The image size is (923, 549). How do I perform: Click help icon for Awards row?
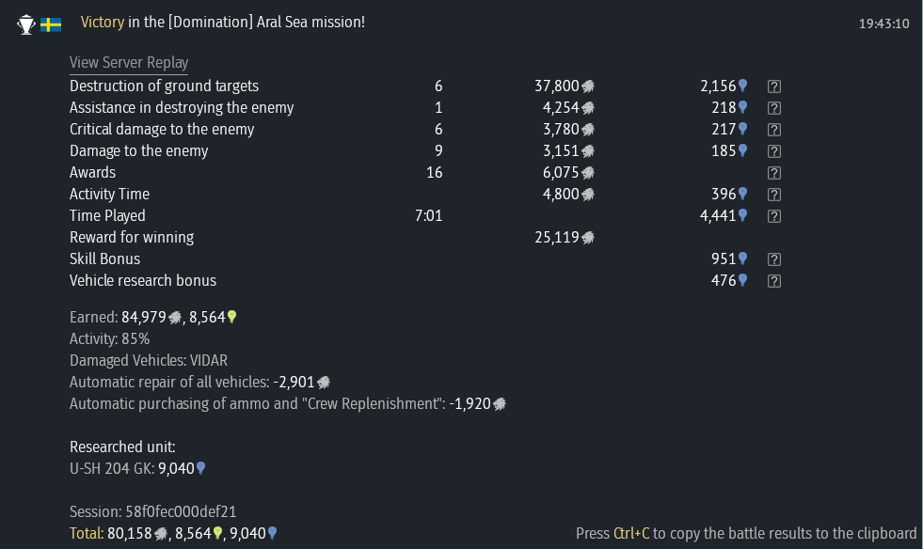(x=774, y=173)
